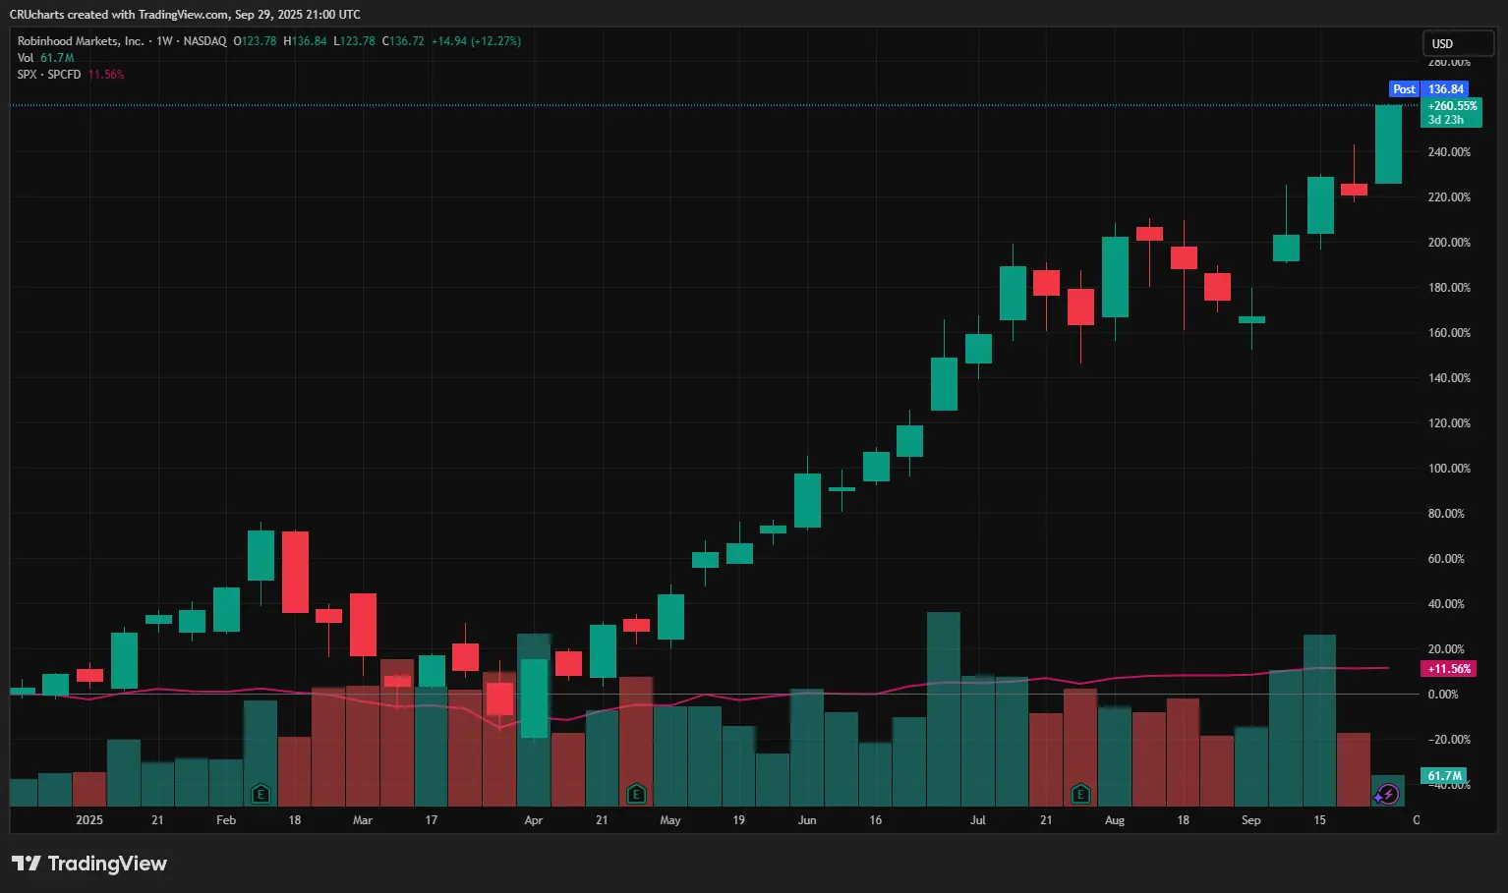
Task: Click the TradingView logo
Action: (89, 864)
